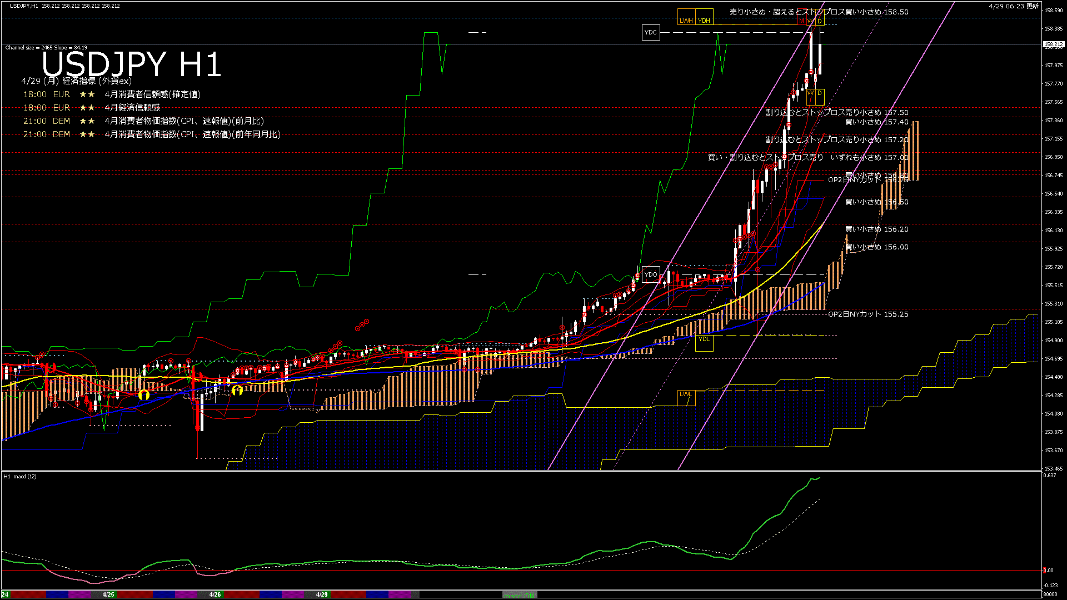This screenshot has width=1067, height=600.
Task: Click the 4/29 date marker on timeline
Action: 322,594
